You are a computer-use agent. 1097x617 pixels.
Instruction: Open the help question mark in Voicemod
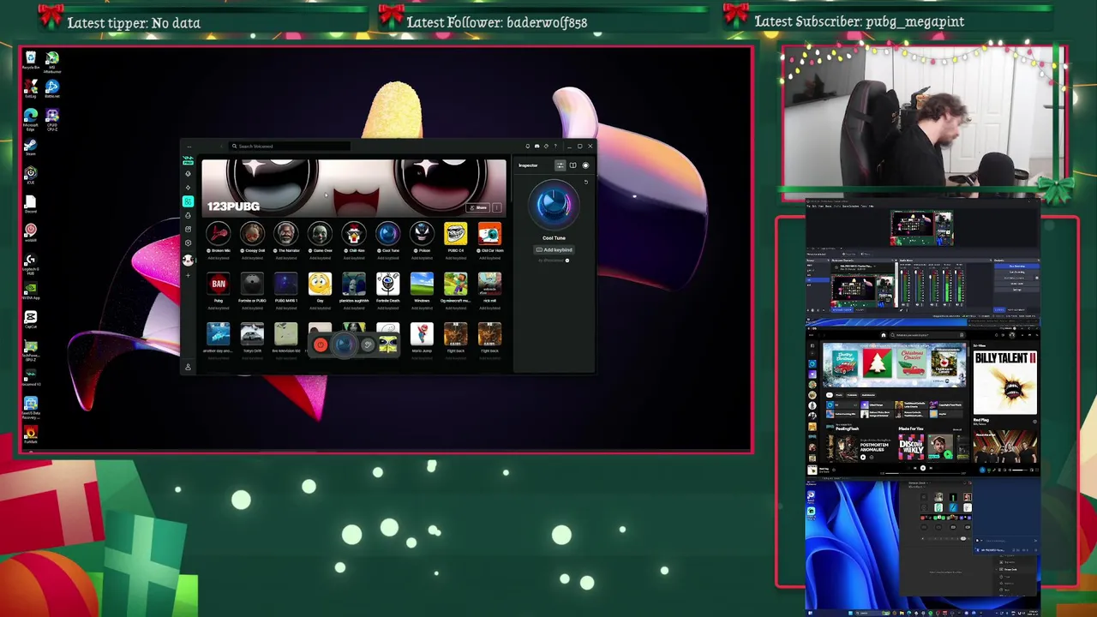point(555,147)
